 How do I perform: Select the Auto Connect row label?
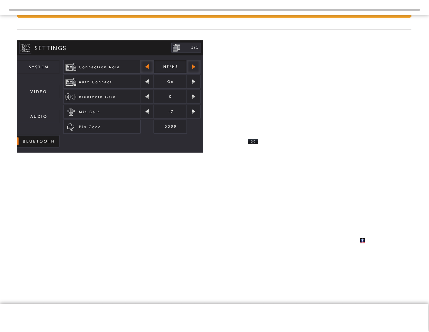click(x=95, y=82)
